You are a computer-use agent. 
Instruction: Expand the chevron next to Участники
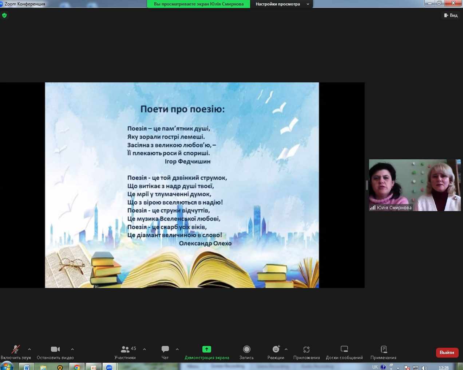tap(145, 349)
